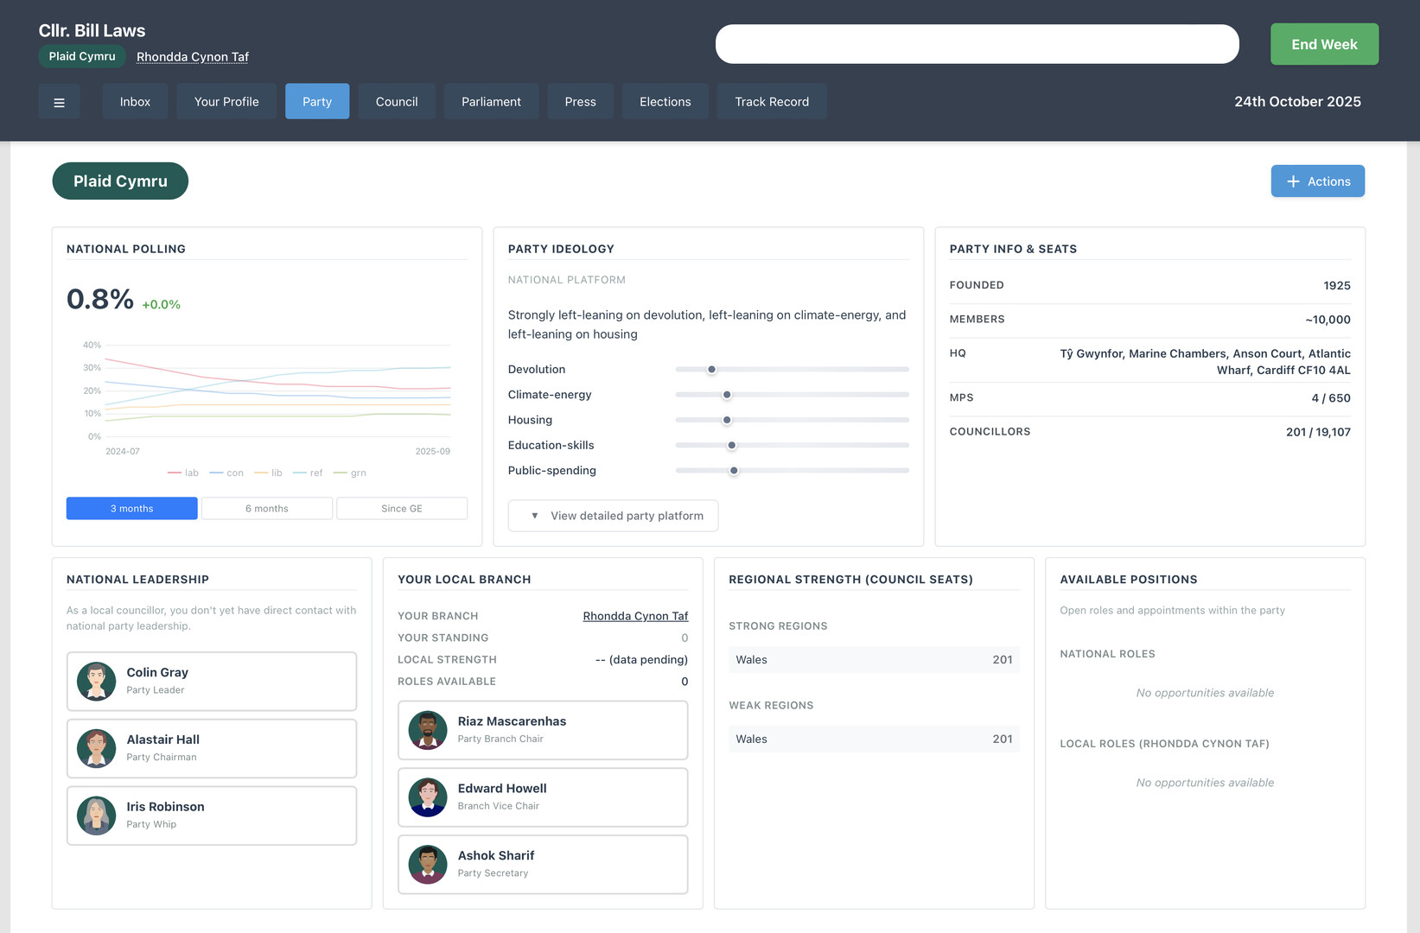Switch polling chart to 6 months

click(266, 509)
